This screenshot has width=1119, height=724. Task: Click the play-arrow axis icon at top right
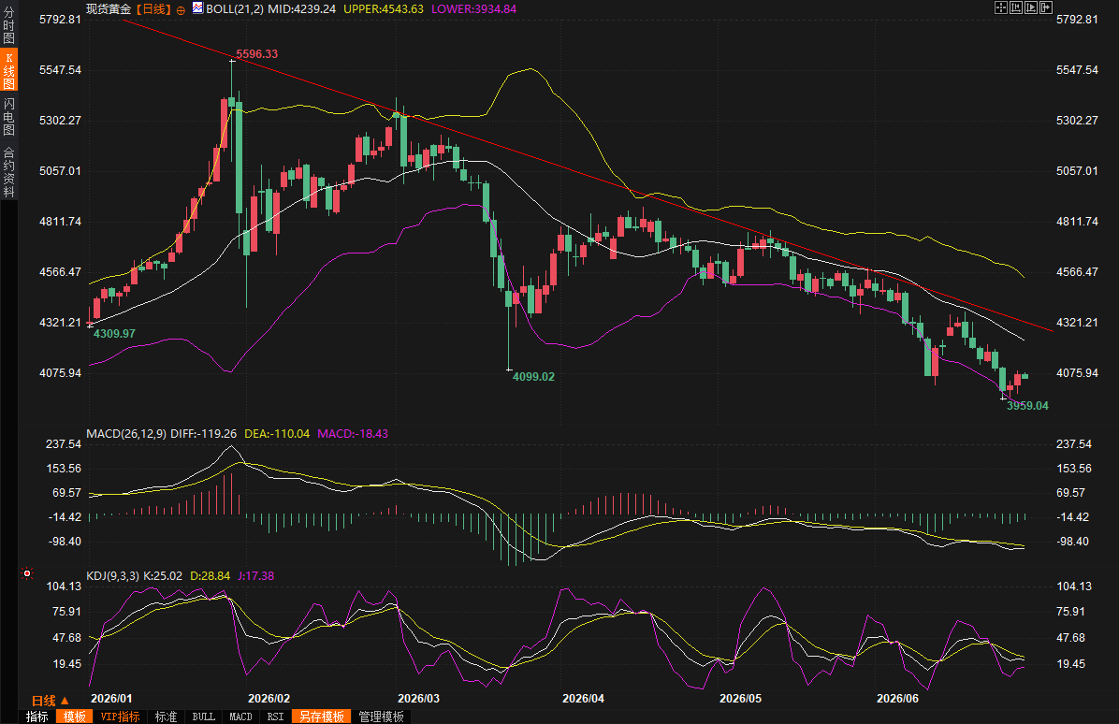pyautogui.click(x=1030, y=7)
